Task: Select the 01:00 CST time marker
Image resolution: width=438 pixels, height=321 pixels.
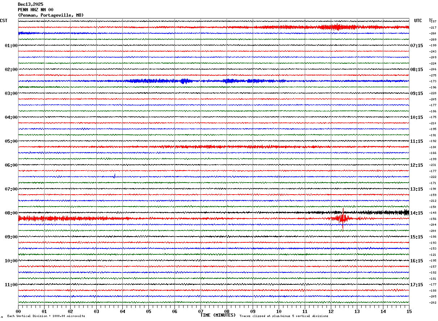Action: pyautogui.click(x=11, y=46)
